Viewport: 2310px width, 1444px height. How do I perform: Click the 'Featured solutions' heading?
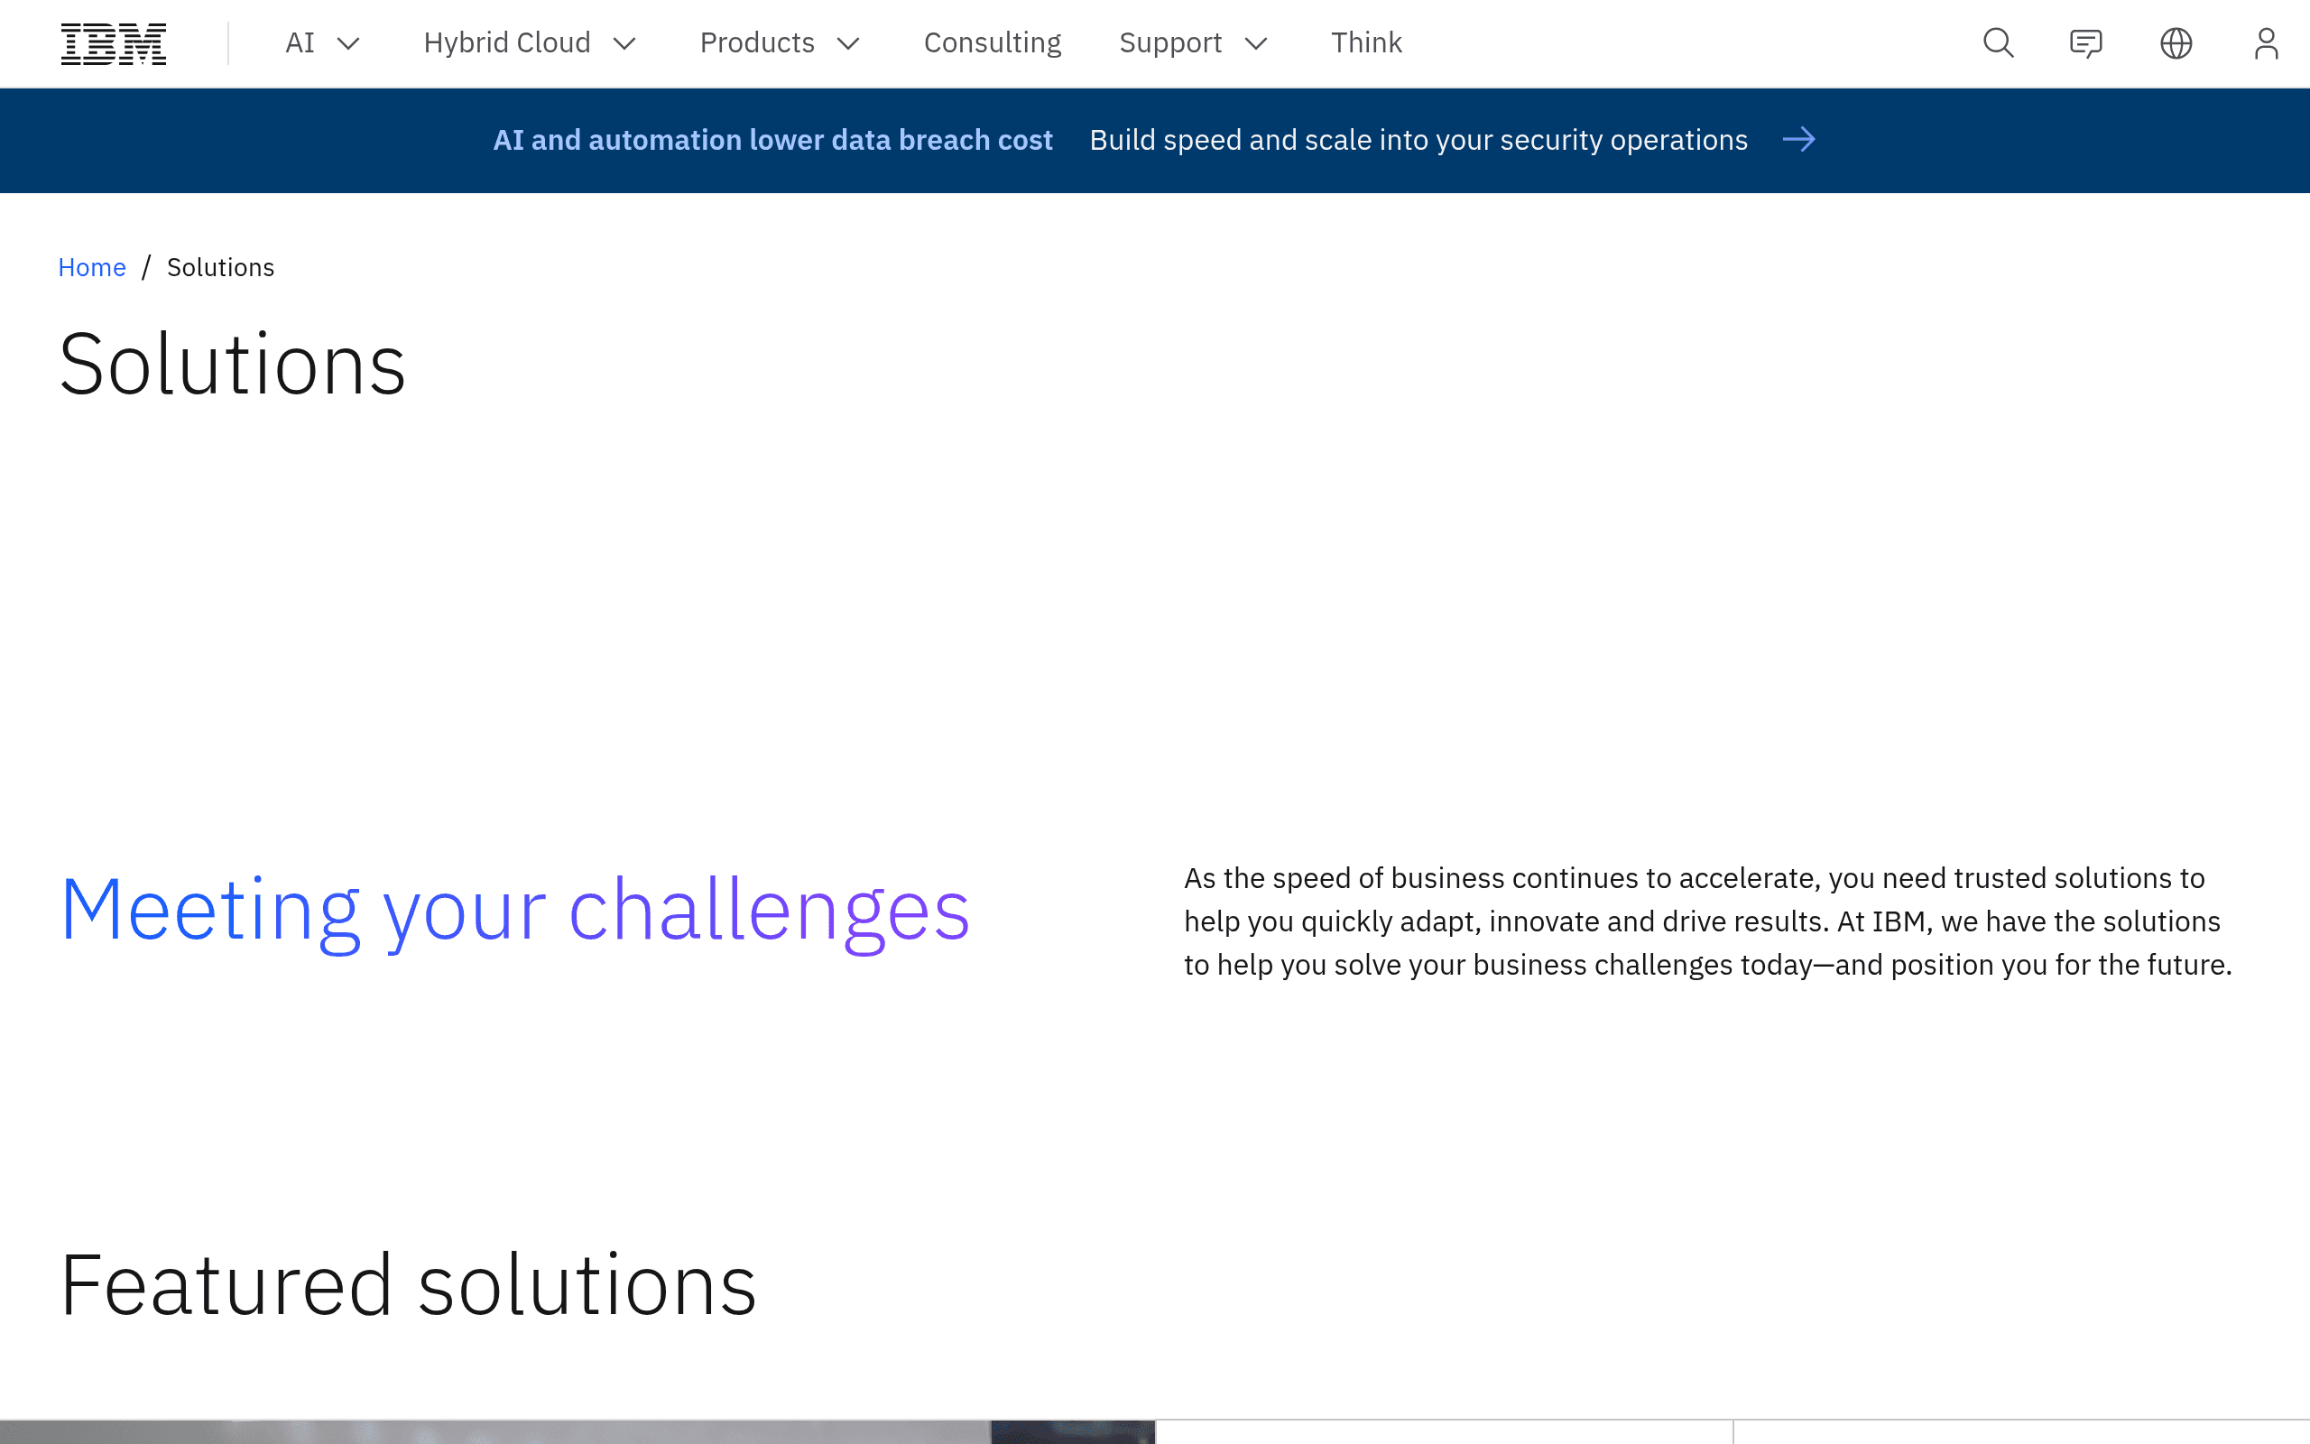tap(409, 1284)
